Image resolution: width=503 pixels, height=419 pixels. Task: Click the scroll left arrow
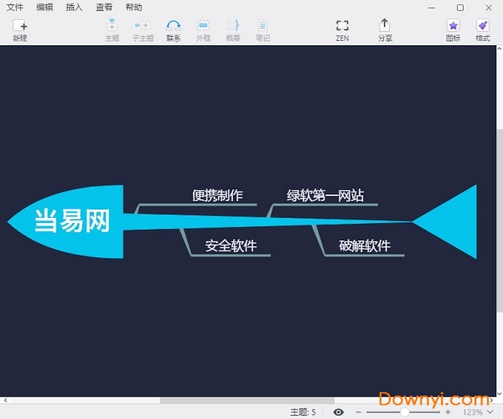coord(5,401)
